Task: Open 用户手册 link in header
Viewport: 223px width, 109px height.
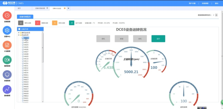Action: point(192,3)
